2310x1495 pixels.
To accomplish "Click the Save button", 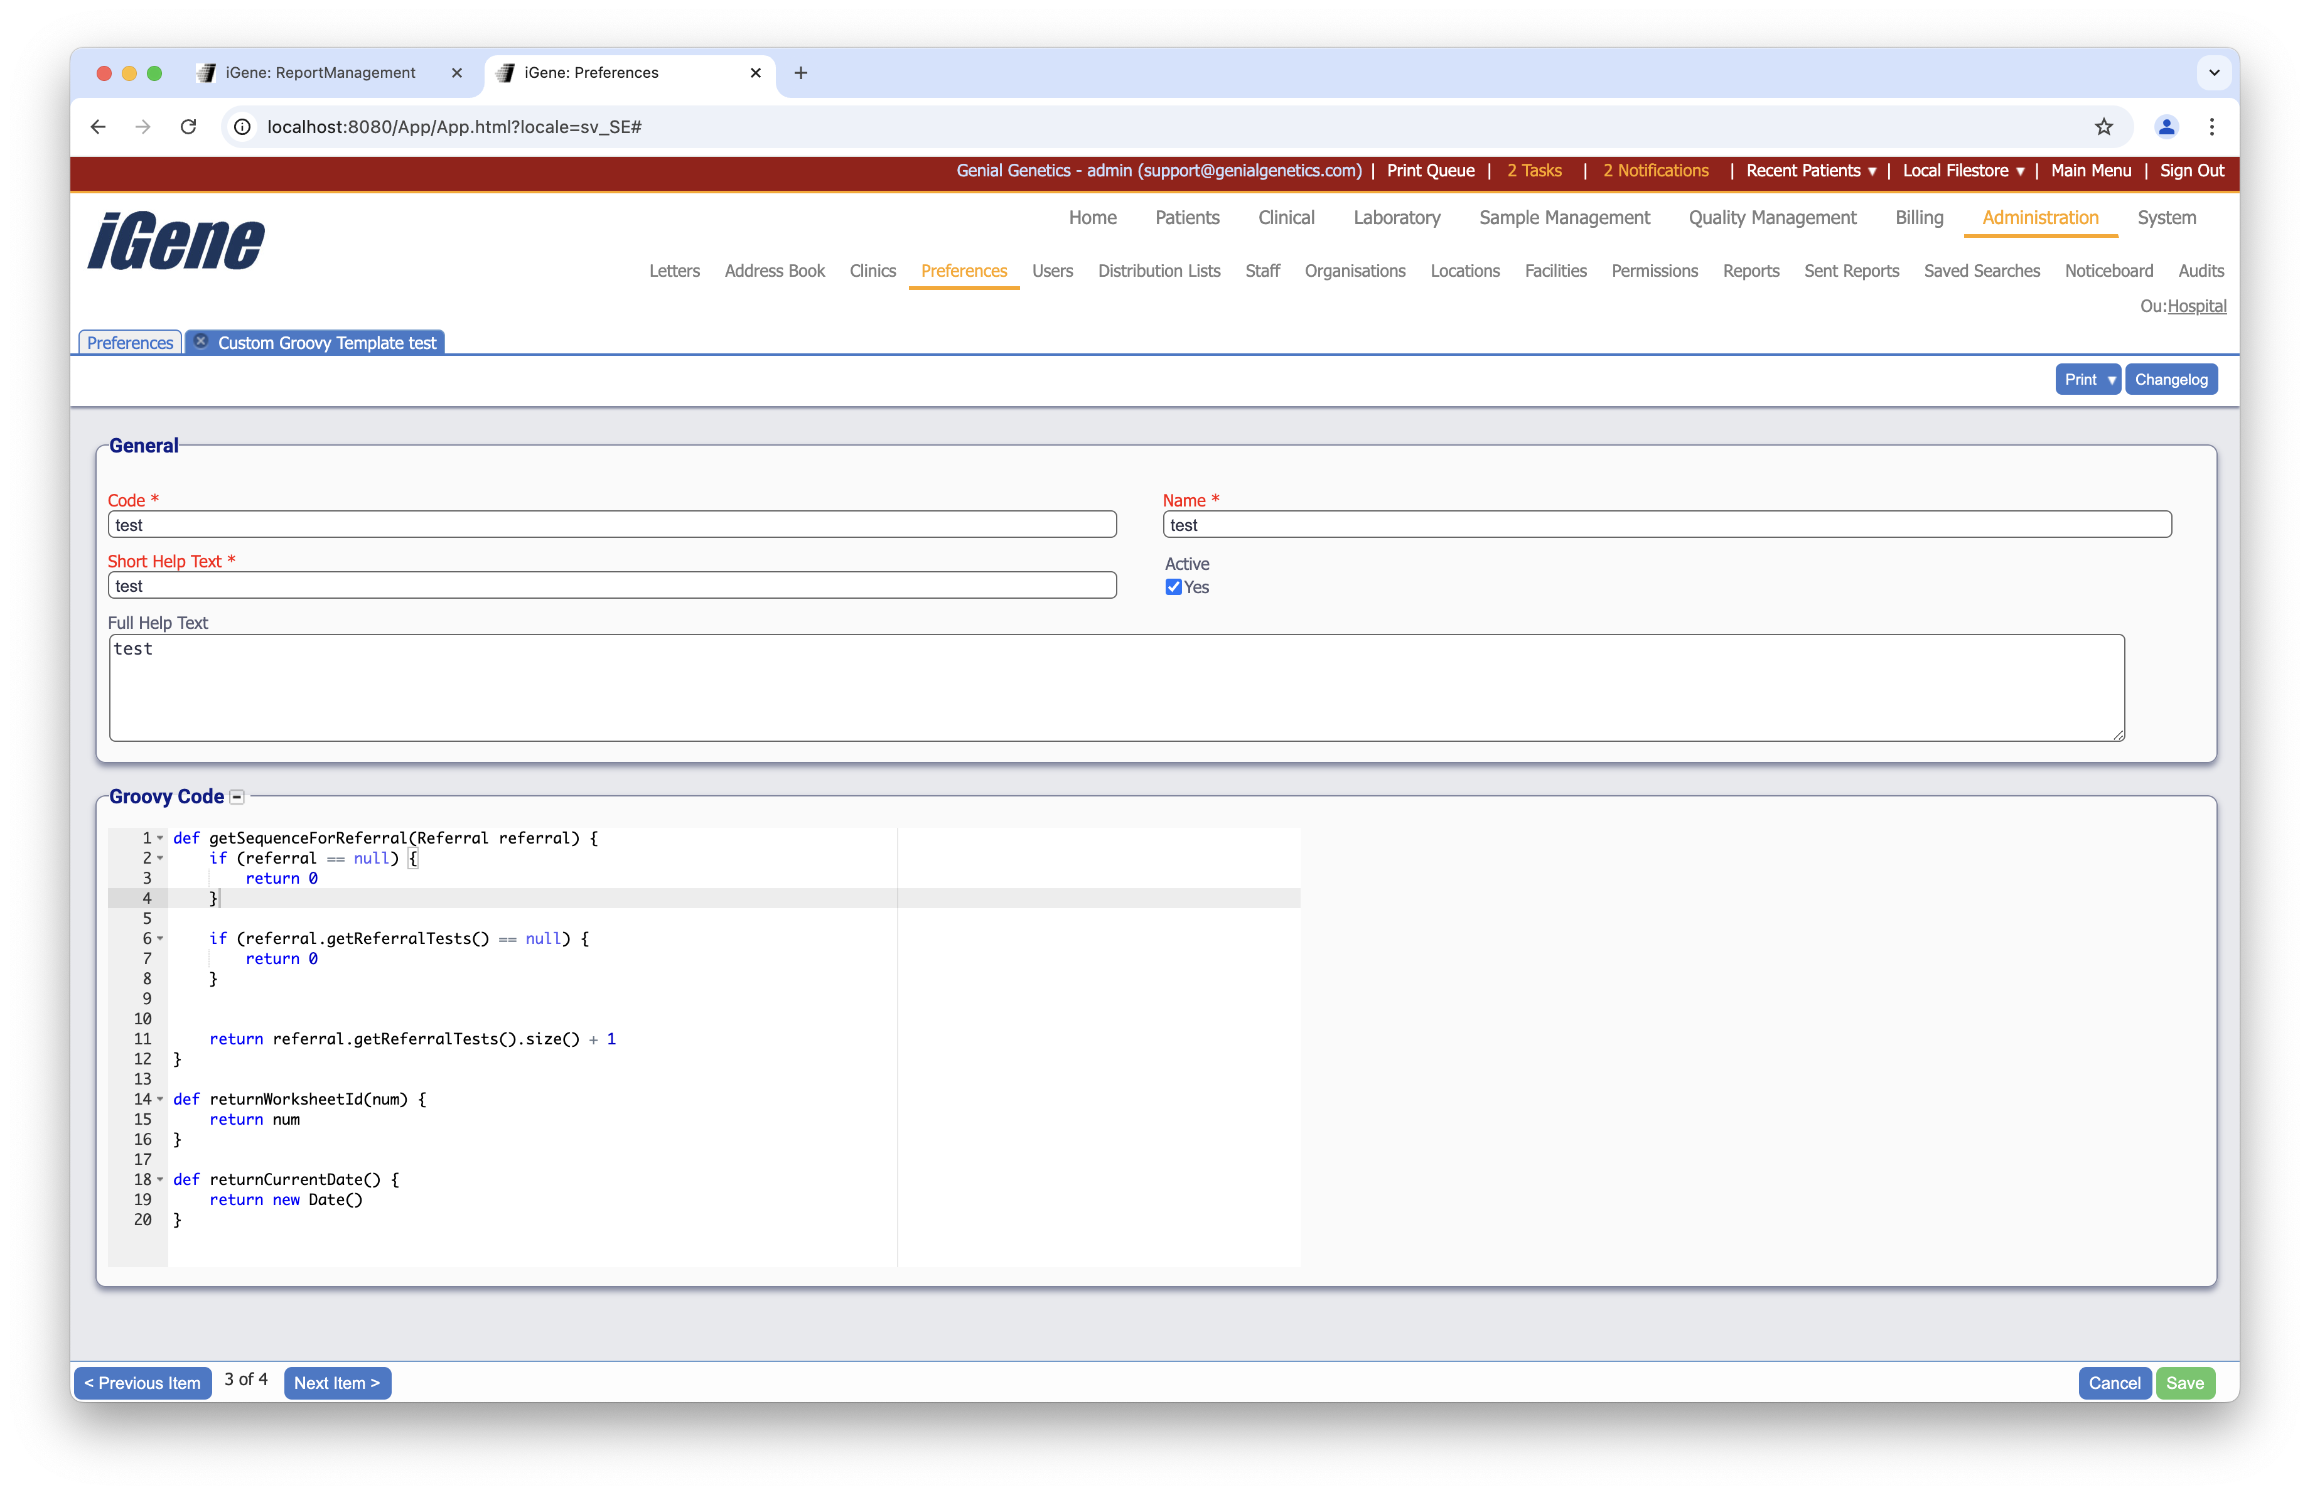I will click(x=2185, y=1383).
